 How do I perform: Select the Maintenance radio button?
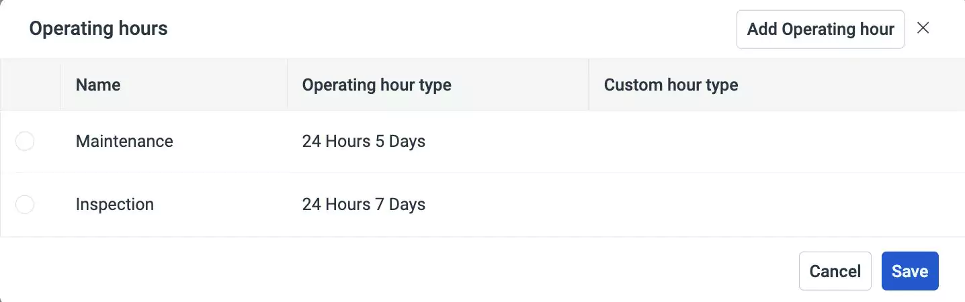[x=25, y=142]
